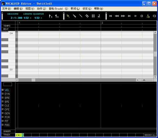The image size is (158, 138).
Task: Select the eraser tool
Action: tap(87, 16)
